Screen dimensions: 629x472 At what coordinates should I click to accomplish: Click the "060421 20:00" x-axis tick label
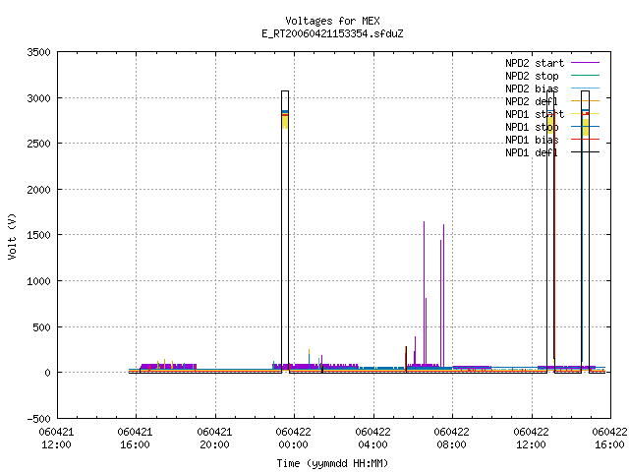(x=214, y=439)
